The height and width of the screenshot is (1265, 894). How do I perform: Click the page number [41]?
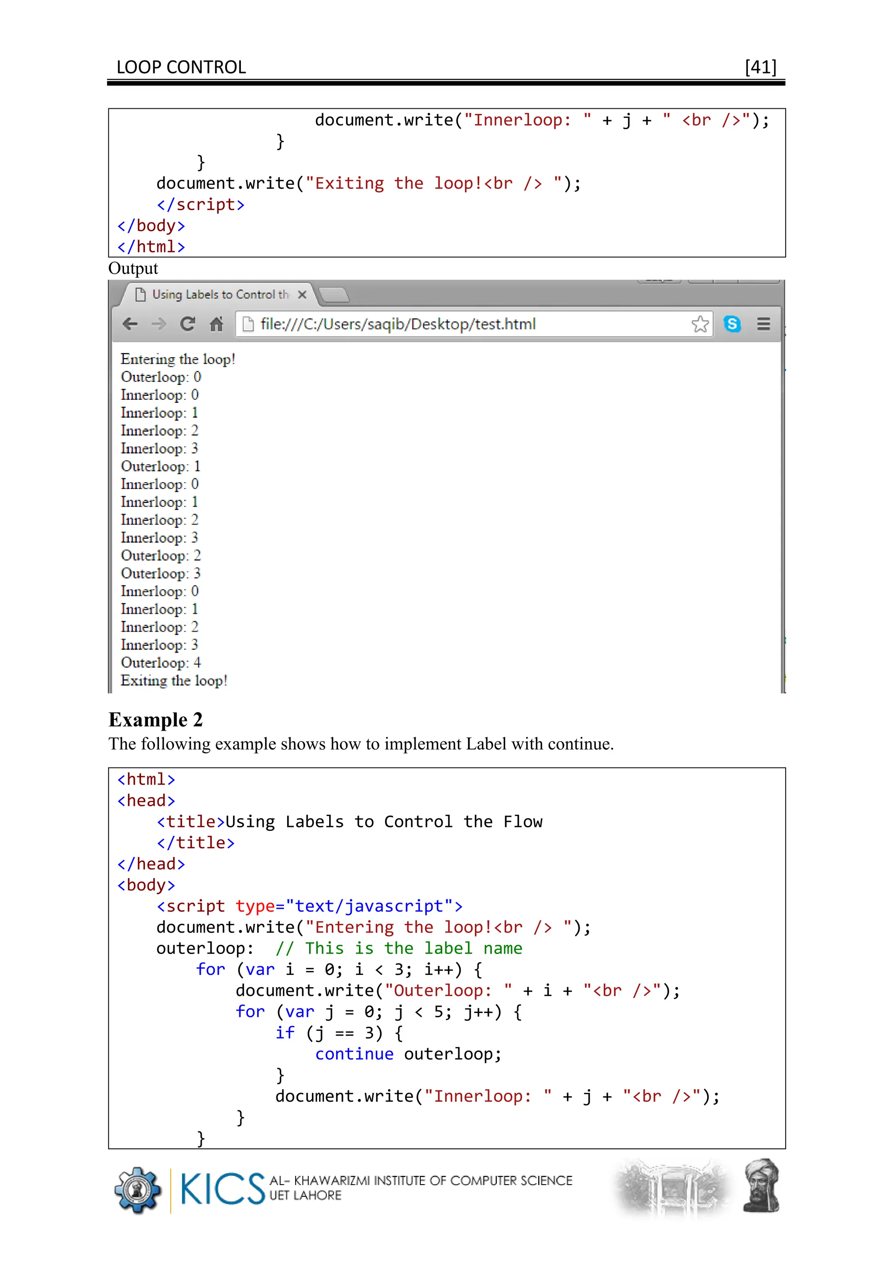click(760, 67)
